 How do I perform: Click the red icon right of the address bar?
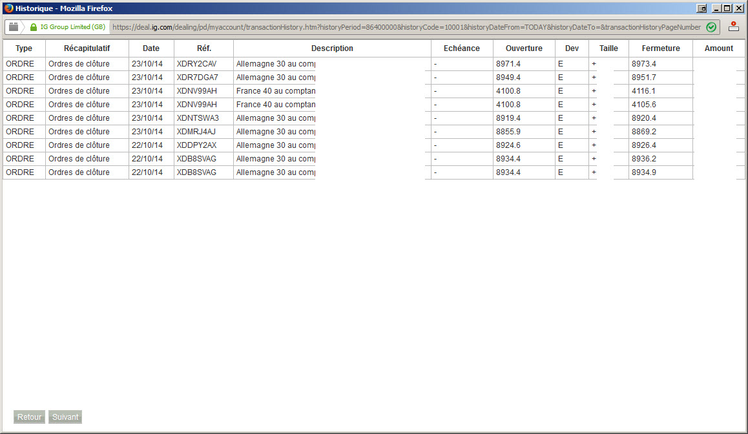[734, 26]
